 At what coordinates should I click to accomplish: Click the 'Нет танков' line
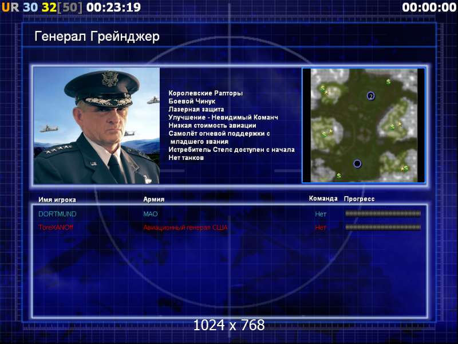click(186, 158)
